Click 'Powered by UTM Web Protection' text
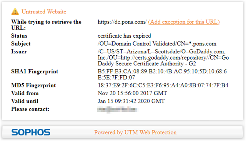 pyautogui.click(x=135, y=133)
